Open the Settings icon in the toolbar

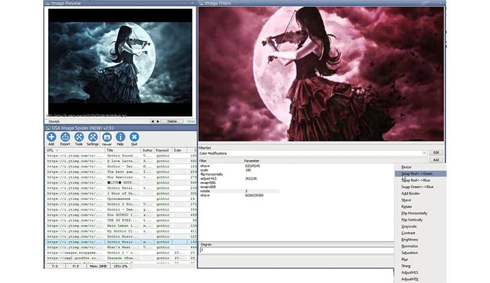[93, 139]
